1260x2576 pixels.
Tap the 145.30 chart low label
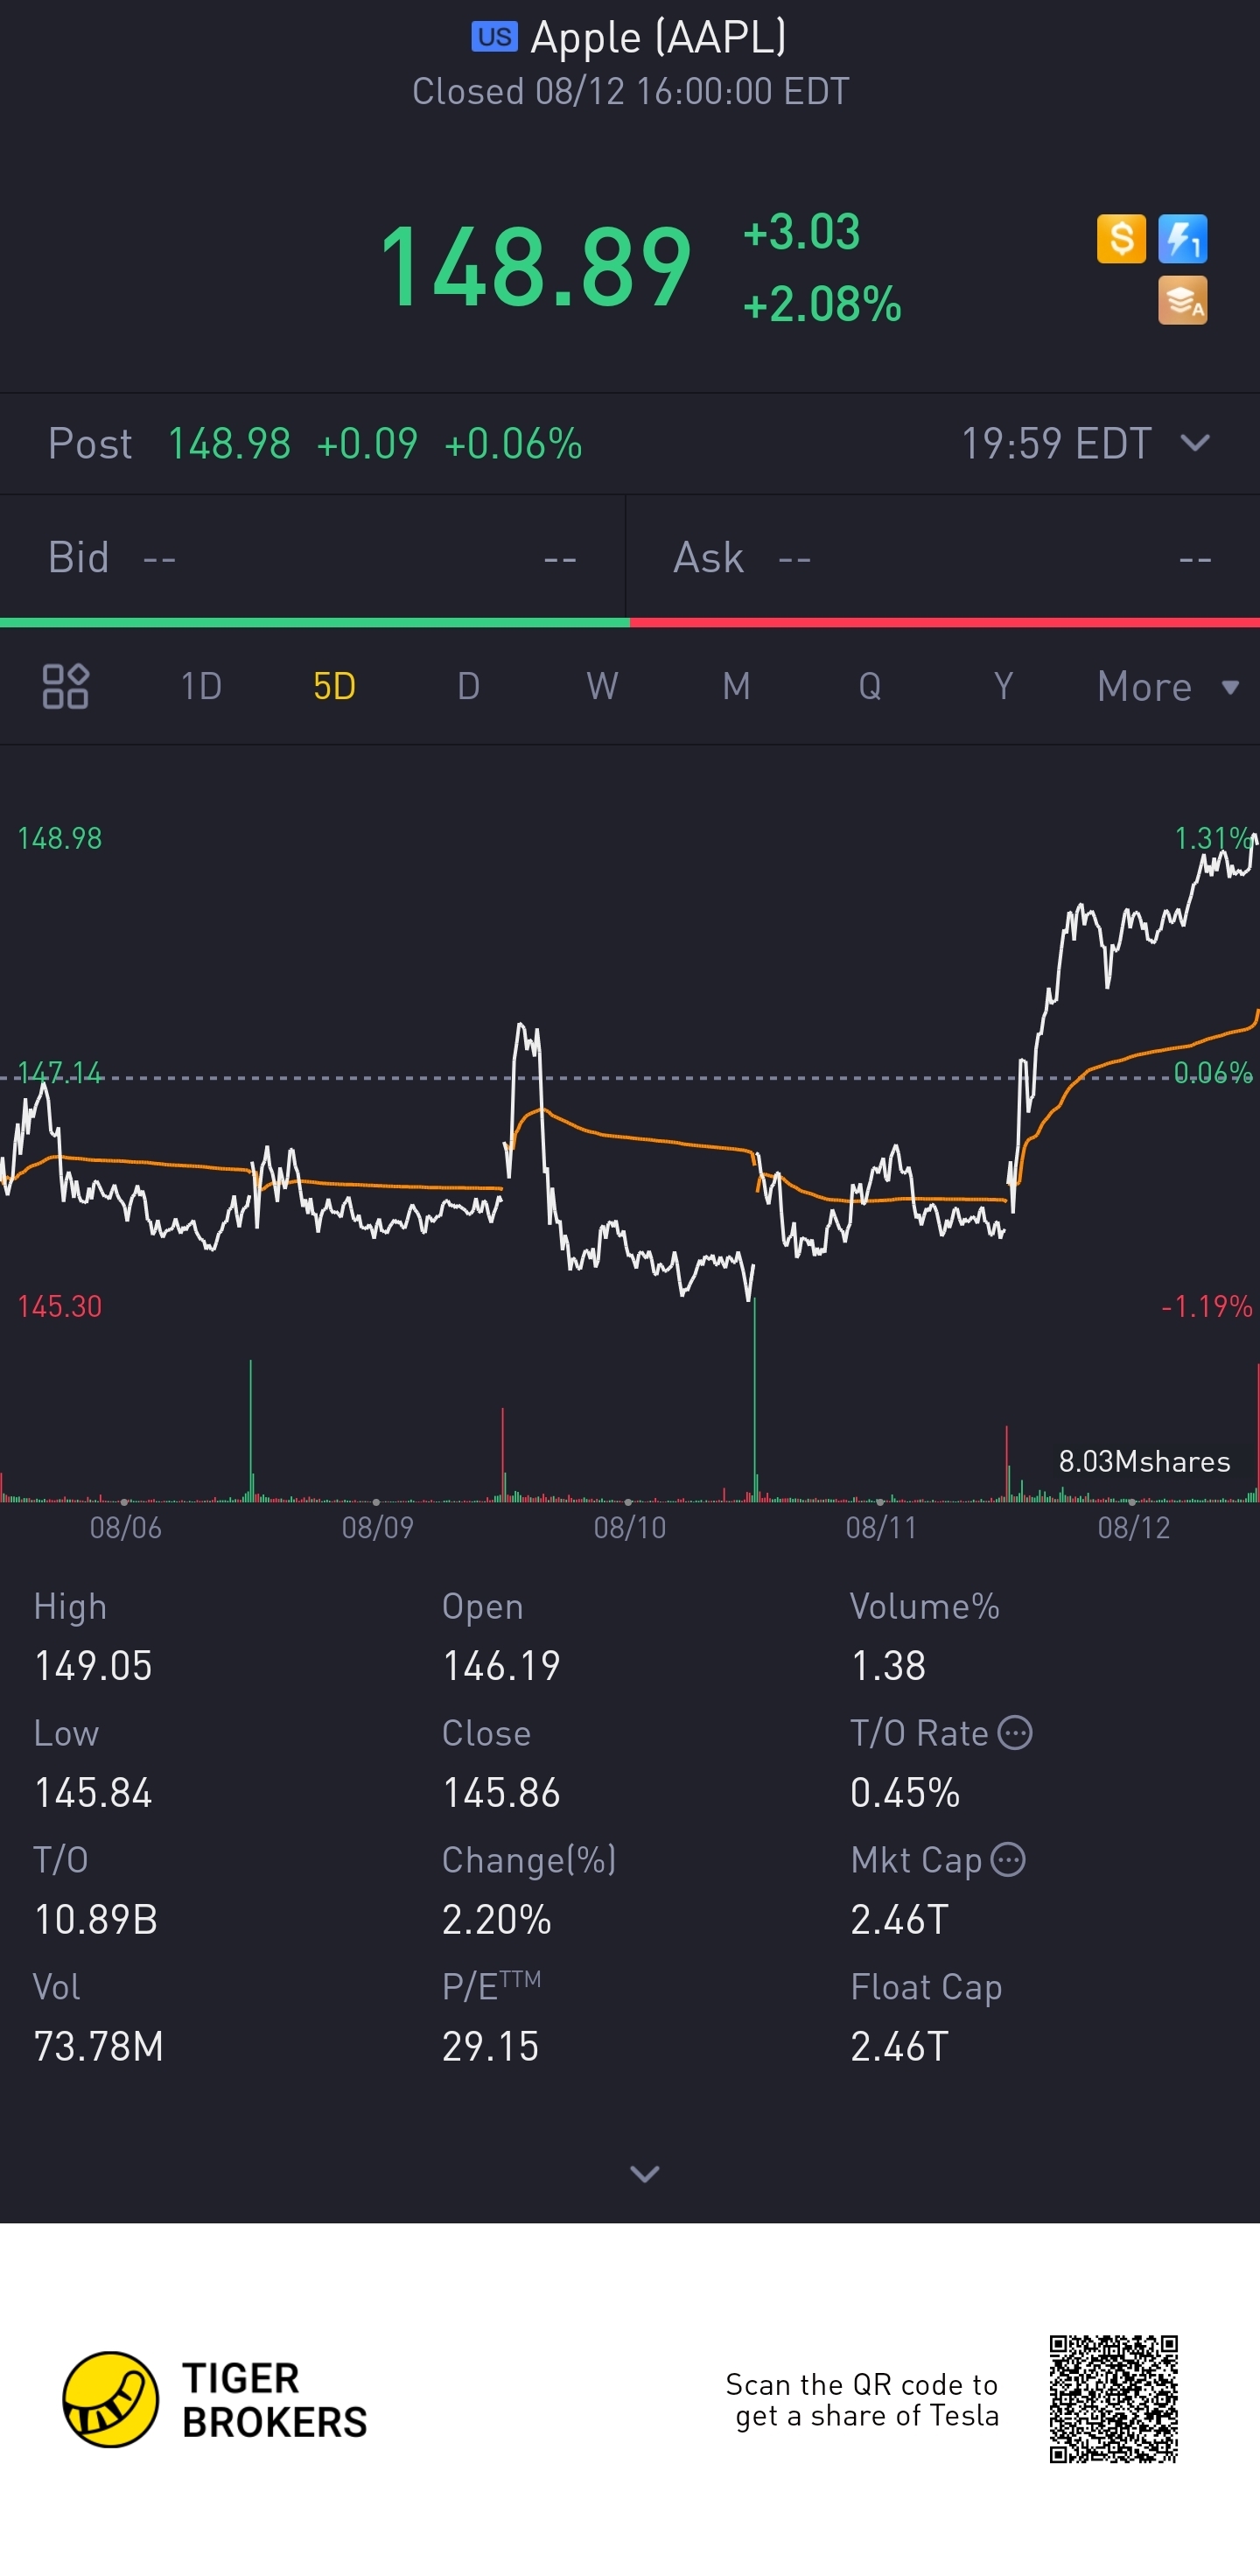[x=60, y=1306]
